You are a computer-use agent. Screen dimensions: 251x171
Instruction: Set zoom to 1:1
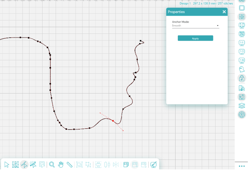tap(242, 43)
